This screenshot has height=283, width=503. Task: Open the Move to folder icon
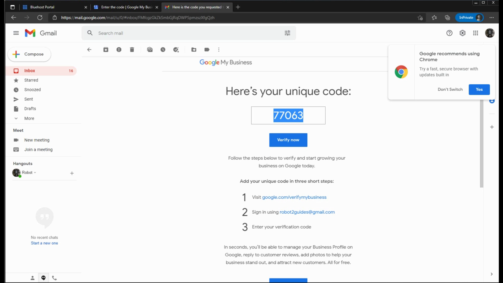tap(194, 50)
